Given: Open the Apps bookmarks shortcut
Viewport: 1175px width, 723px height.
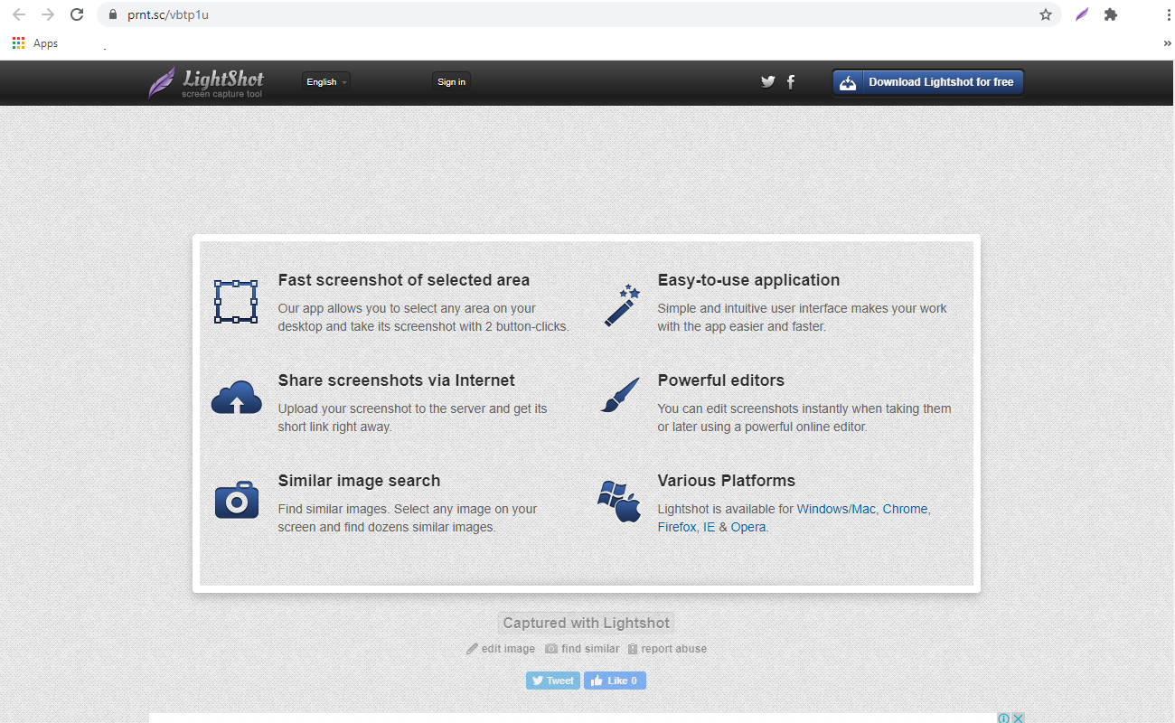Looking at the screenshot, I should pyautogui.click(x=35, y=43).
